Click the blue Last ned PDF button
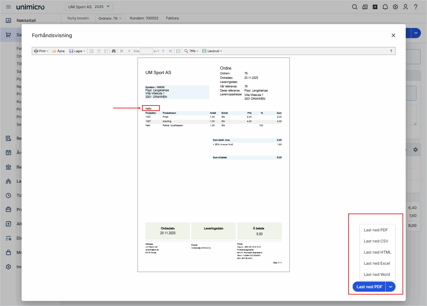 pyautogui.click(x=369, y=287)
